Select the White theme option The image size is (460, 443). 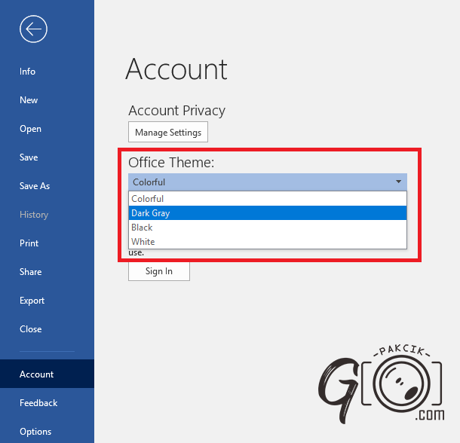pyautogui.click(x=268, y=242)
